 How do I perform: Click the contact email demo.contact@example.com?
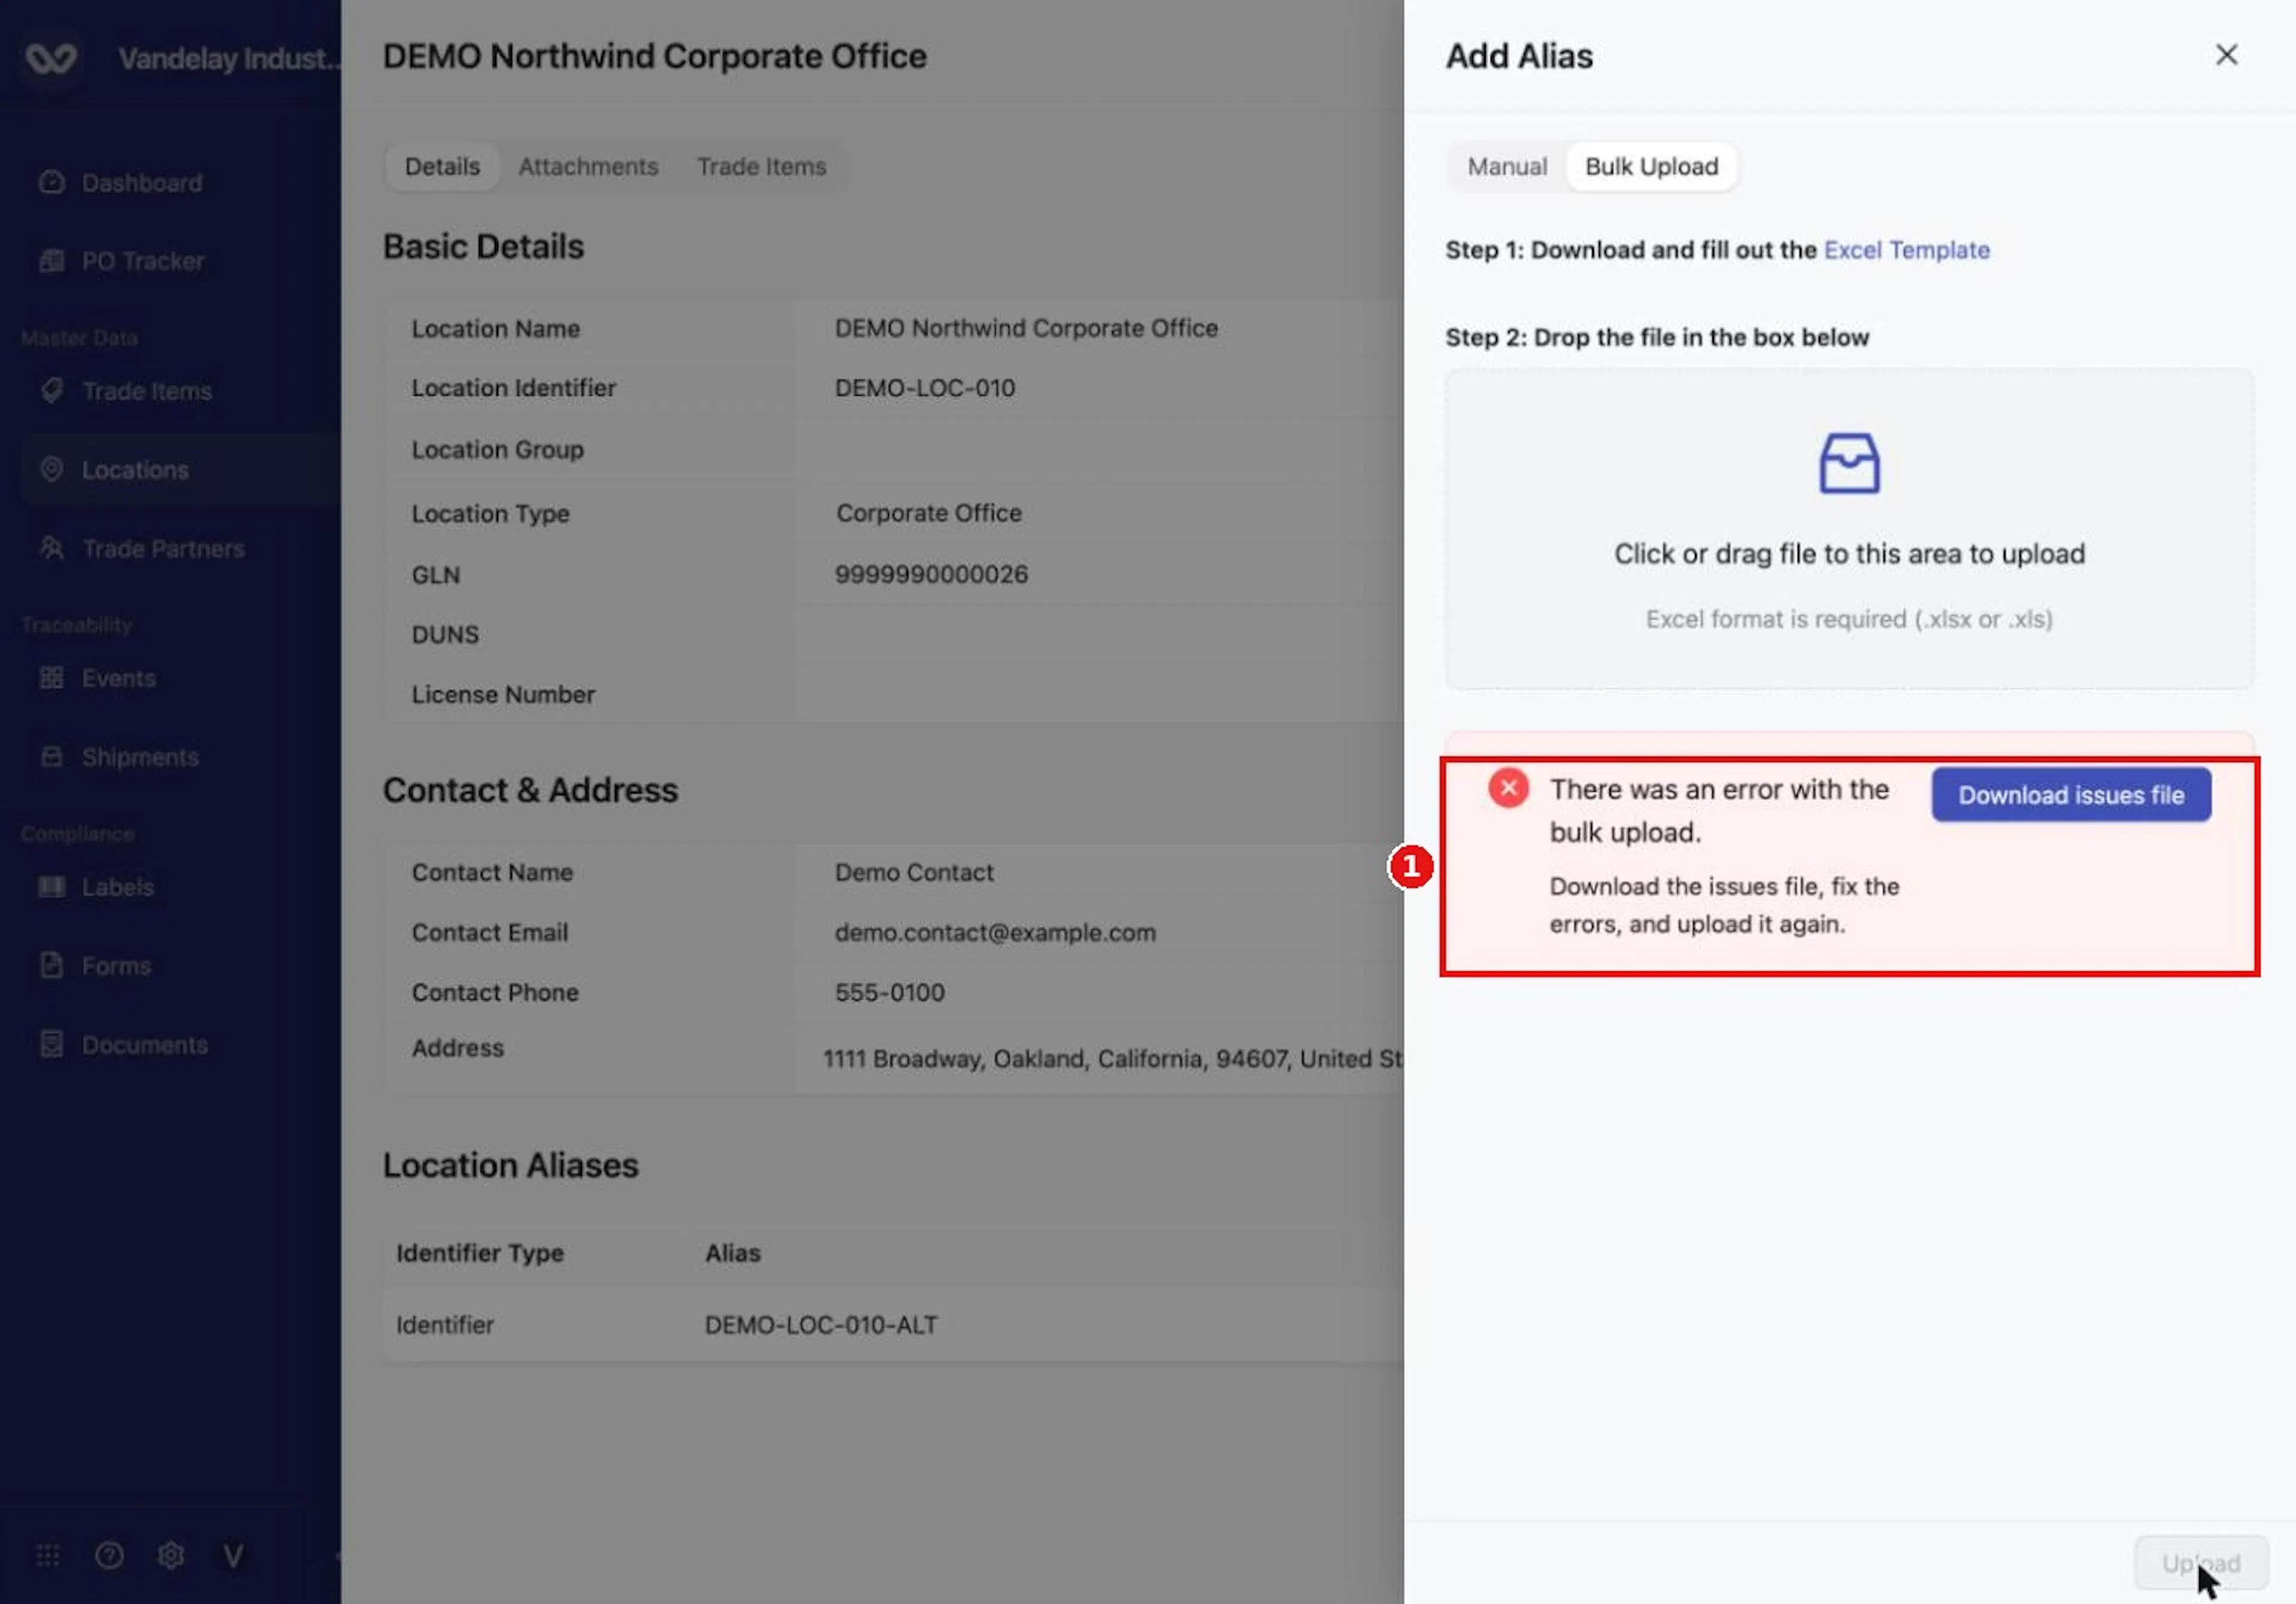click(995, 932)
